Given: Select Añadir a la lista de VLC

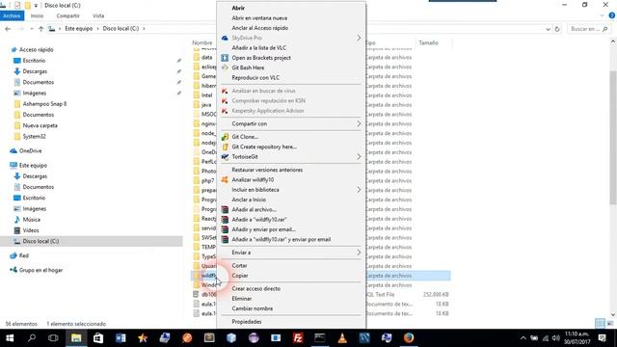Looking at the screenshot, I should point(259,48).
